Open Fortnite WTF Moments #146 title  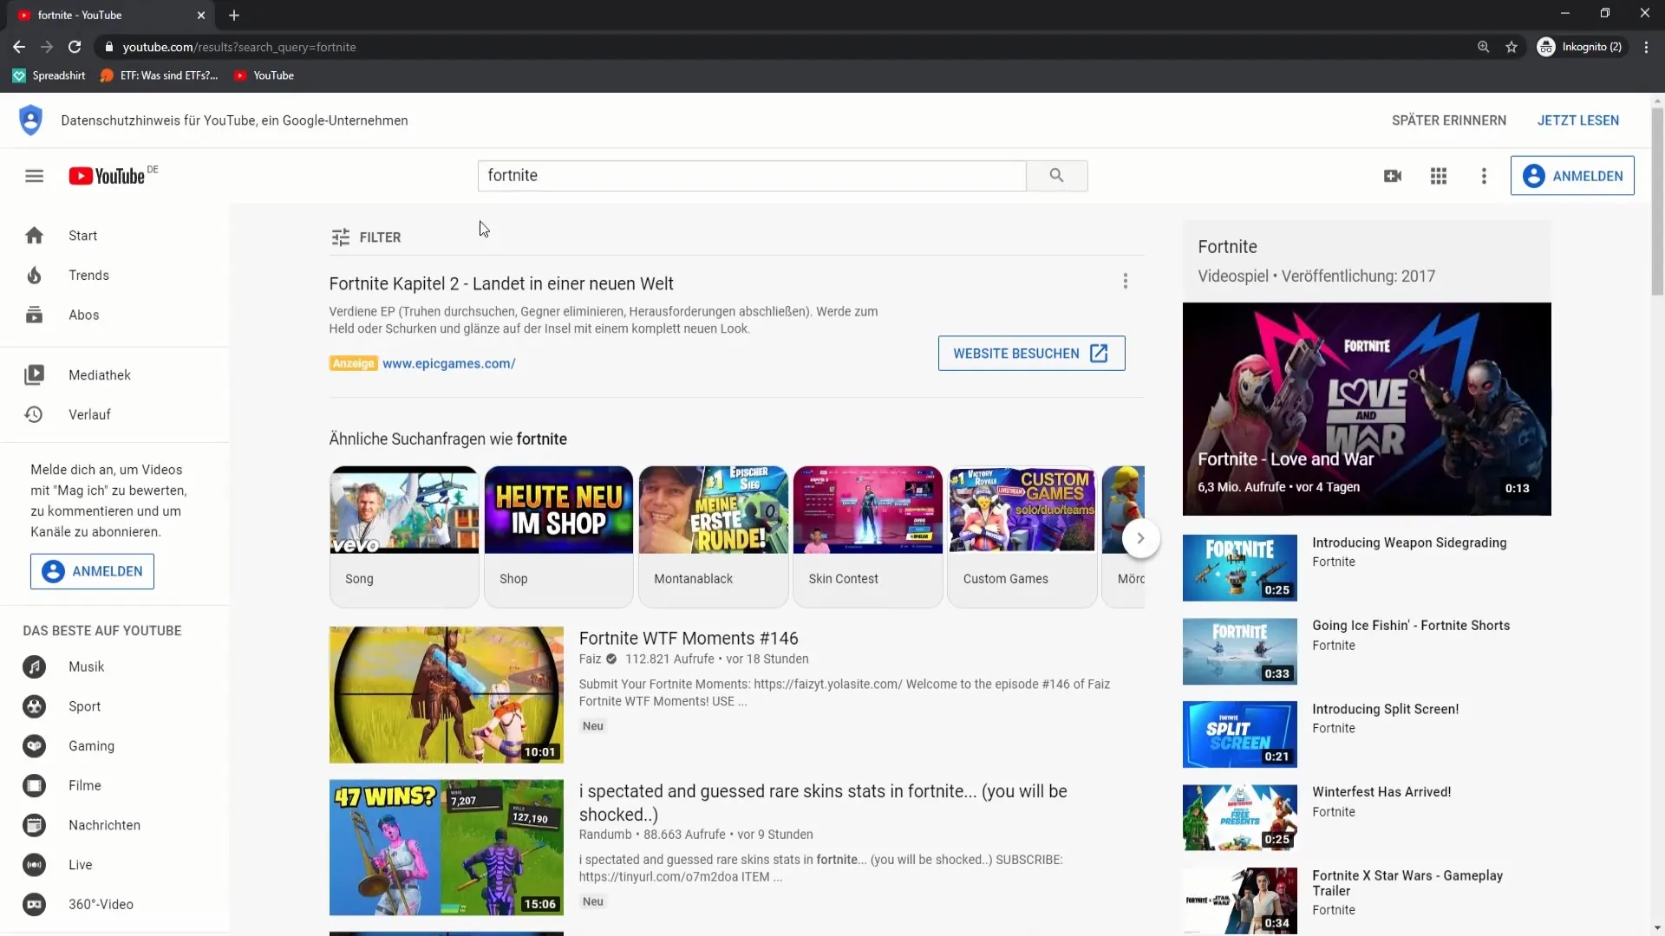pyautogui.click(x=689, y=639)
